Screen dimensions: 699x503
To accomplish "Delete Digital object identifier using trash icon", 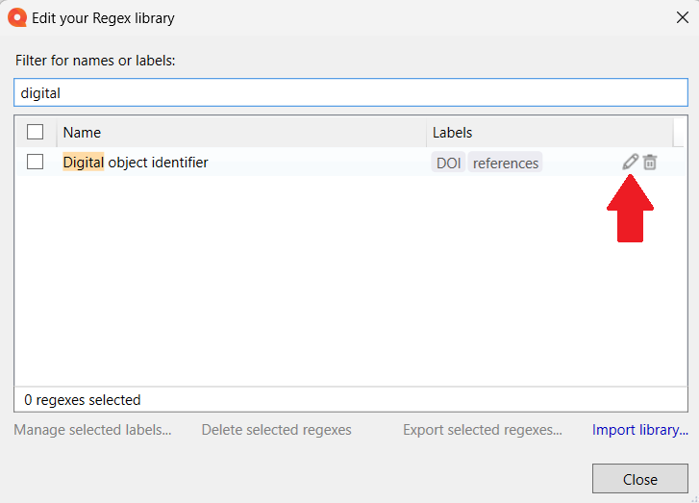I will 650,163.
